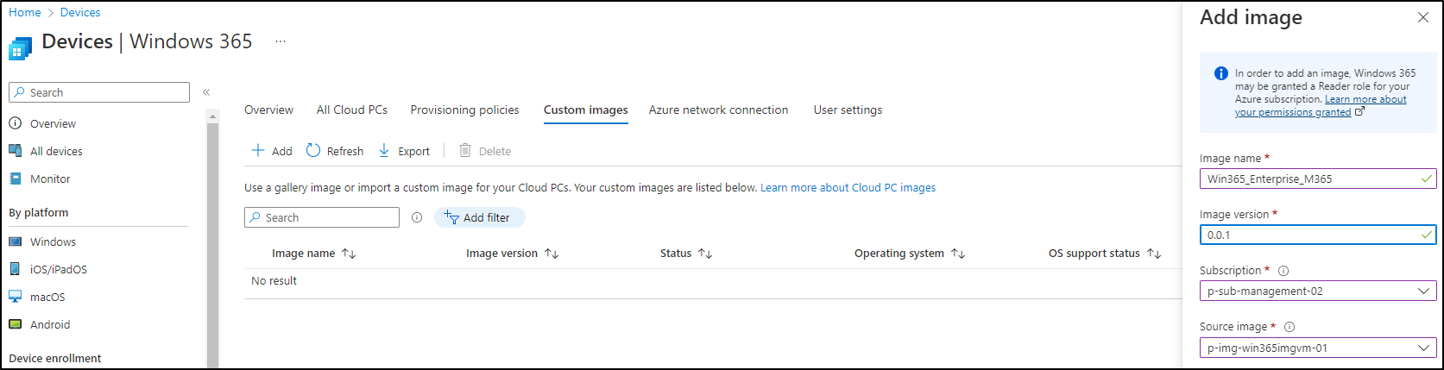Viewport: 1444px width, 370px height.
Task: Click the Add plus icon
Action: pyautogui.click(x=258, y=150)
